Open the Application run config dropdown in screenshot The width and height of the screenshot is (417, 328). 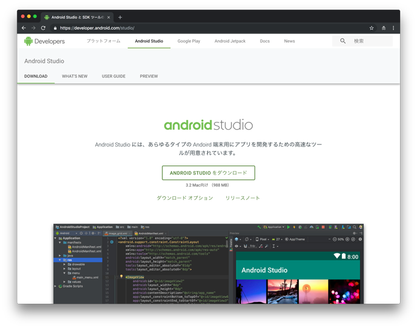pyautogui.click(x=274, y=227)
